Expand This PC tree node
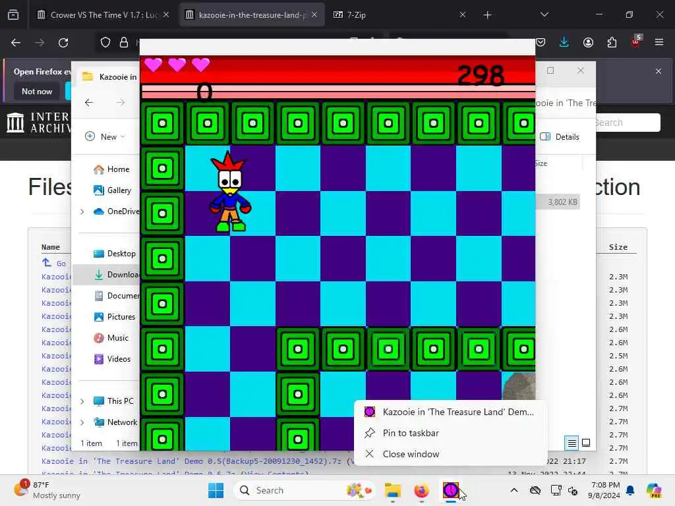 (82, 401)
